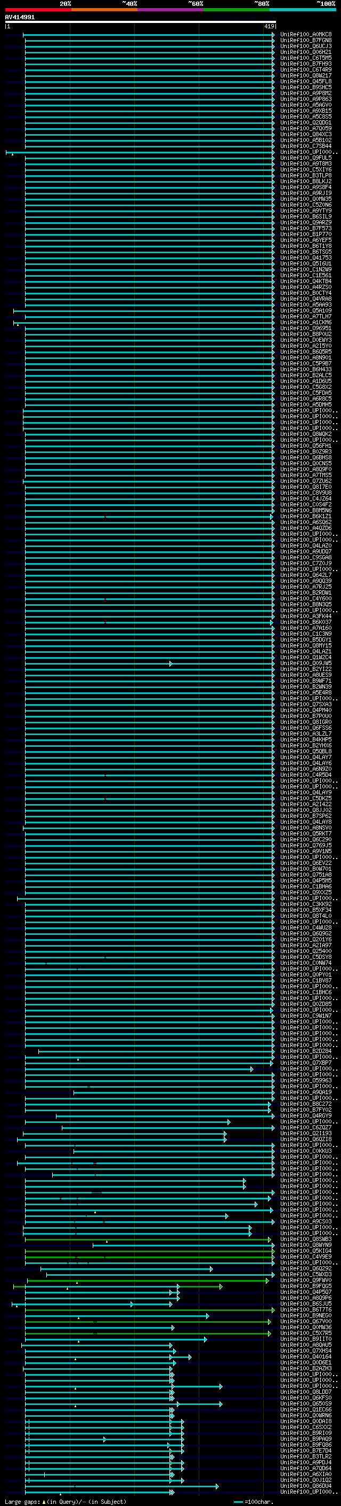Open hit UniRef100_B7FGN8
This screenshot has height=1506, width=341.
pos(305,41)
